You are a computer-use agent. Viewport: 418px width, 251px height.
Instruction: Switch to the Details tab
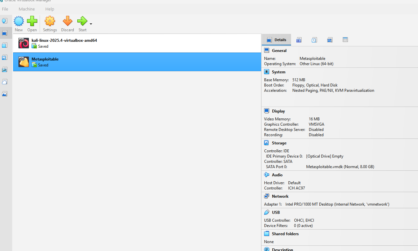coord(276,39)
